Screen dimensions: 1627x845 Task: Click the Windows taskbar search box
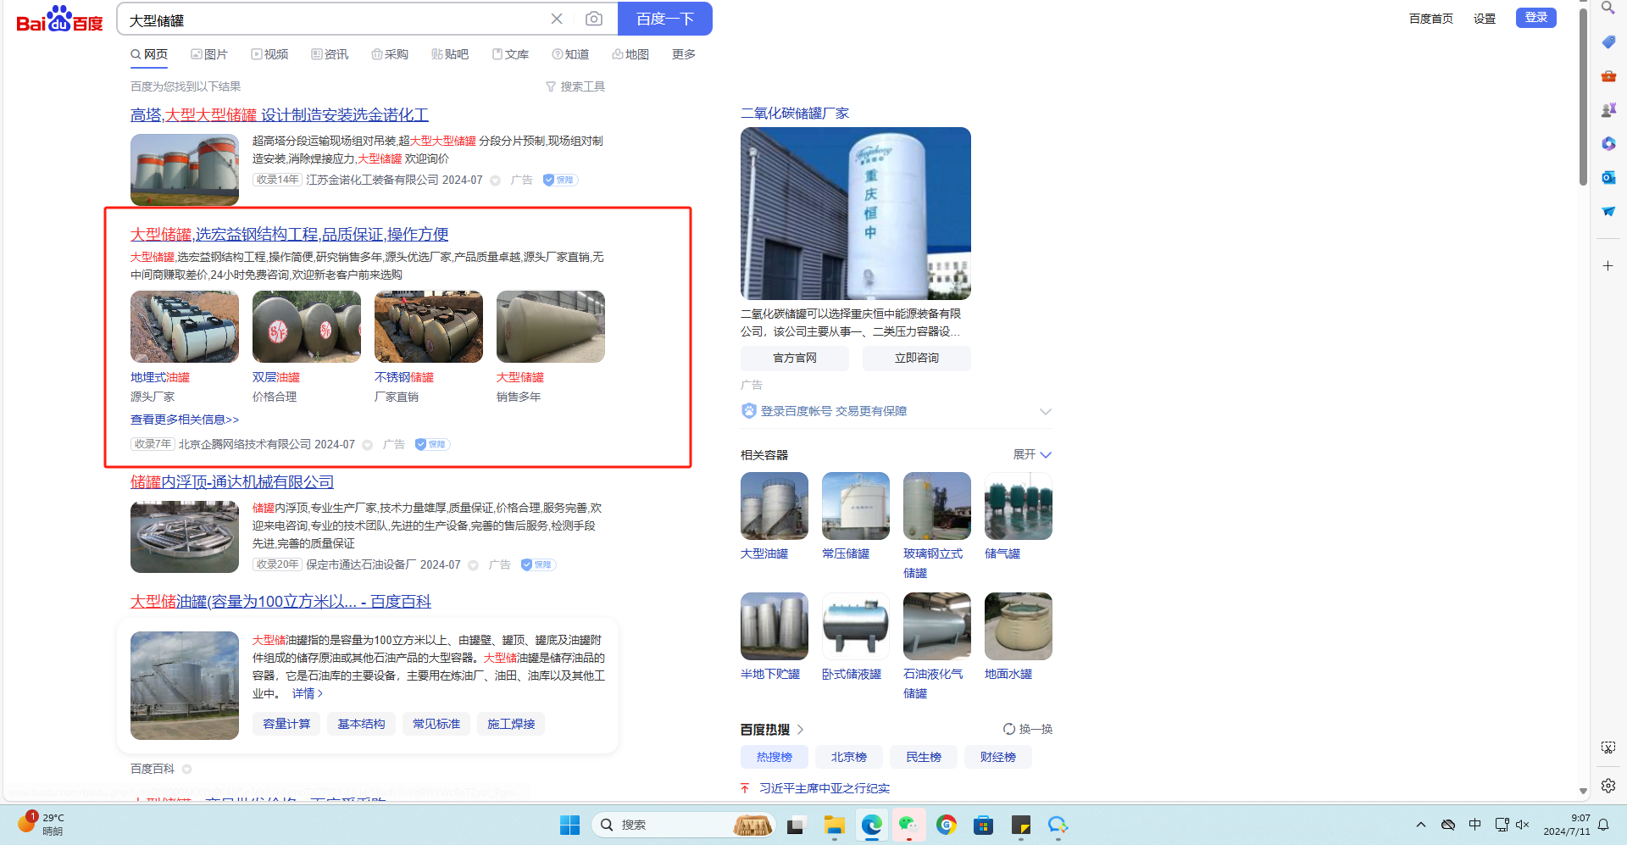[683, 825]
